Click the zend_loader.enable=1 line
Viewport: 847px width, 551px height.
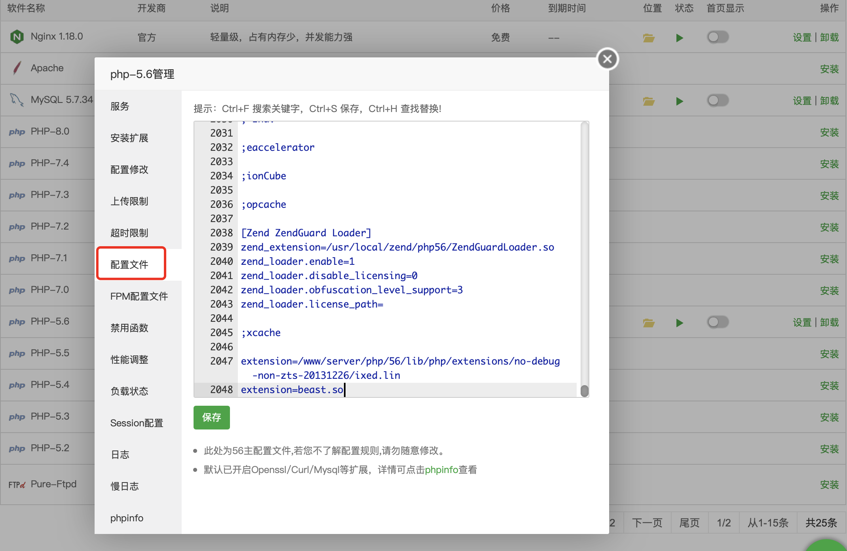[x=298, y=262]
